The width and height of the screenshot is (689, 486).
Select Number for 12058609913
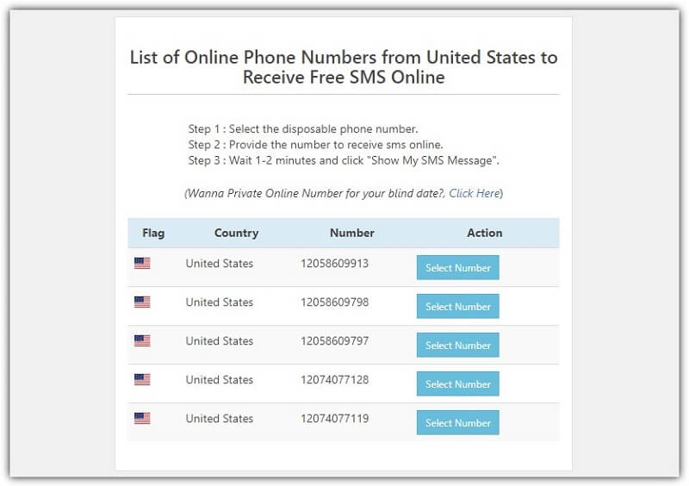click(x=458, y=267)
